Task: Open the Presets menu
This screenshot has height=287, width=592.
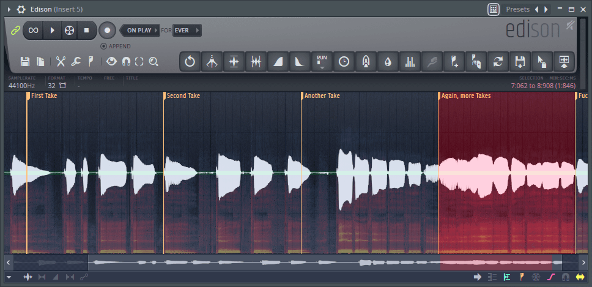Action: click(517, 9)
